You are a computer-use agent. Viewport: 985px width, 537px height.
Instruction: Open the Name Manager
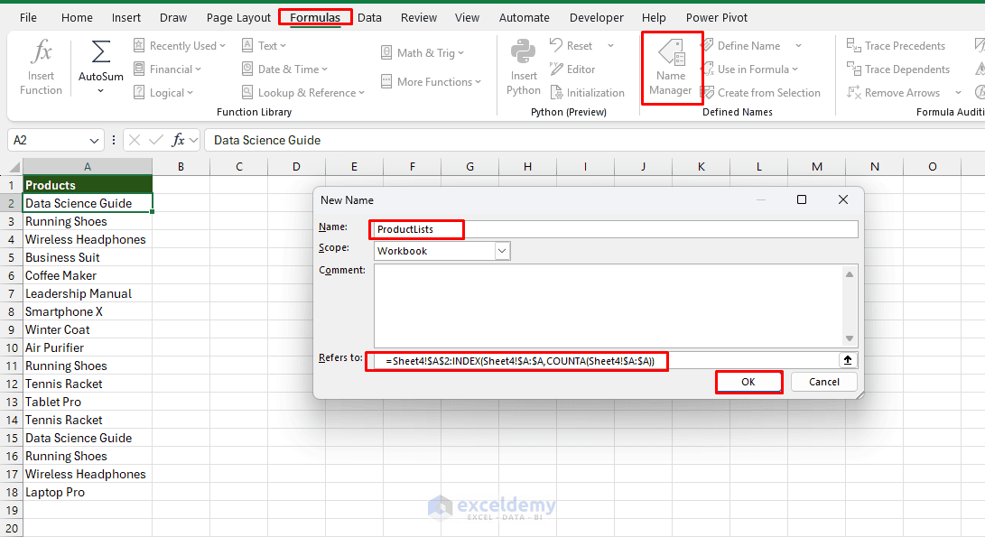(x=671, y=68)
